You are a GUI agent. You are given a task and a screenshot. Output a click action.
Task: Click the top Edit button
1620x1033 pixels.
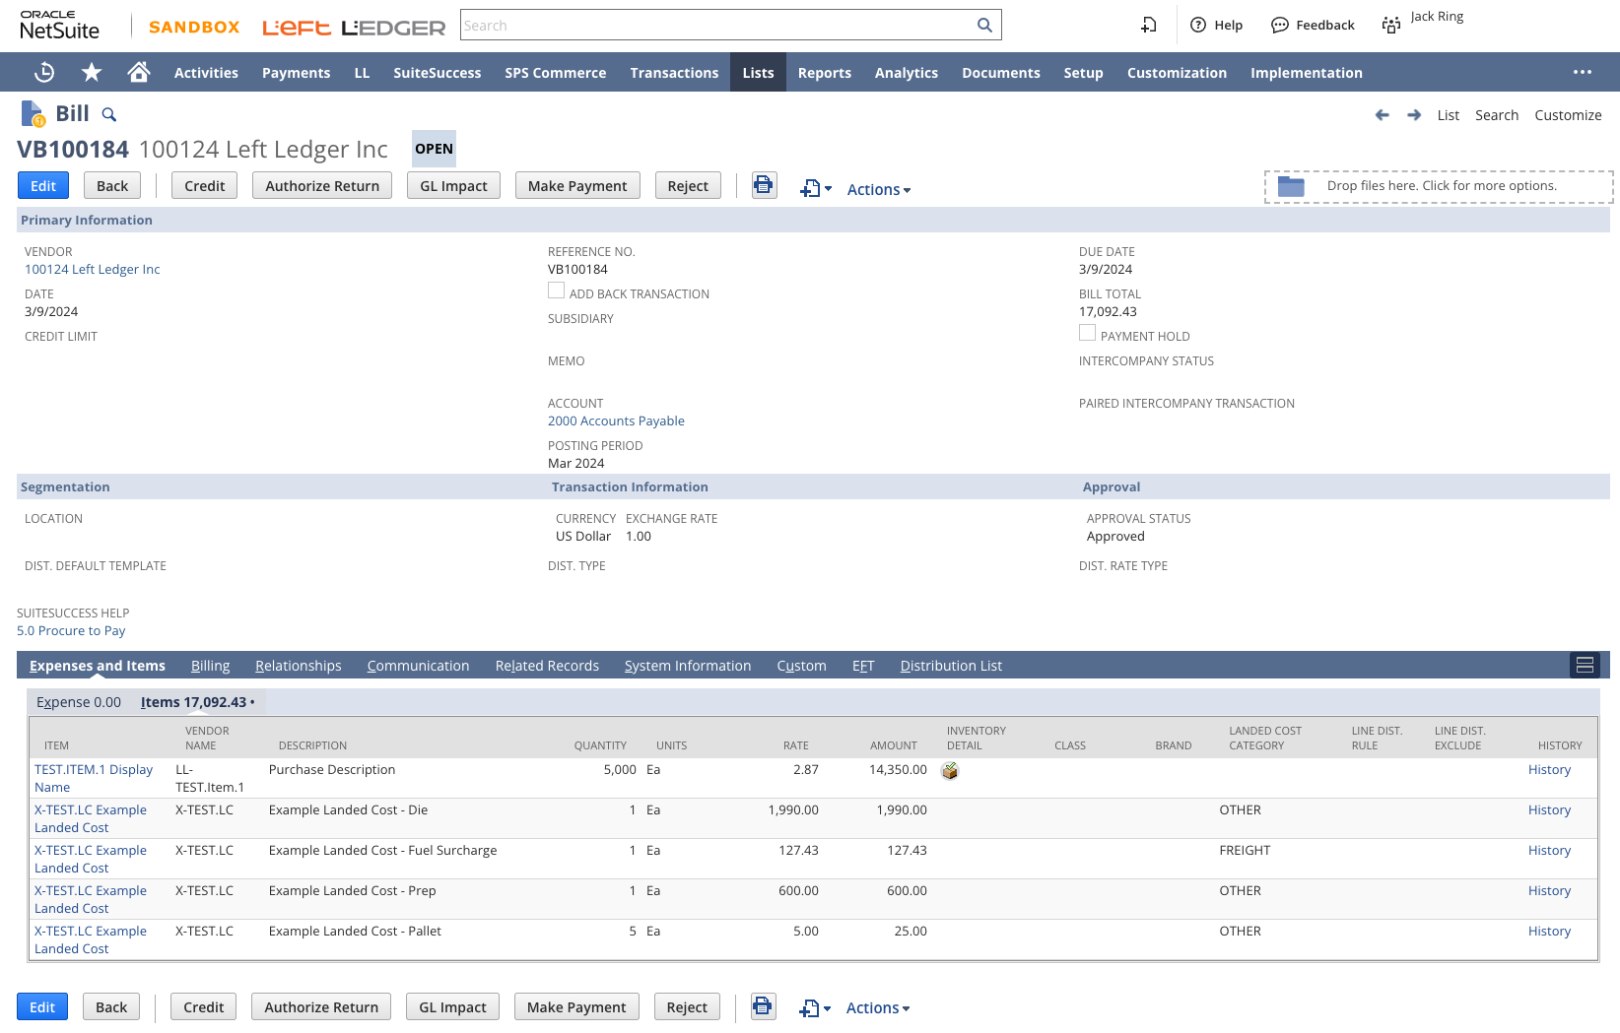tap(43, 185)
